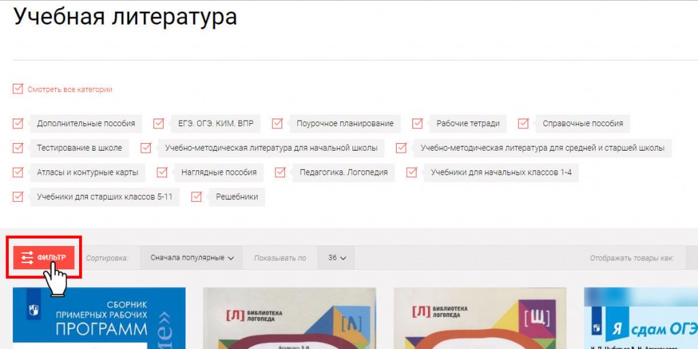698x349 pixels.
Task: Open the Сначала популярные sort dropdown
Action: [192, 258]
